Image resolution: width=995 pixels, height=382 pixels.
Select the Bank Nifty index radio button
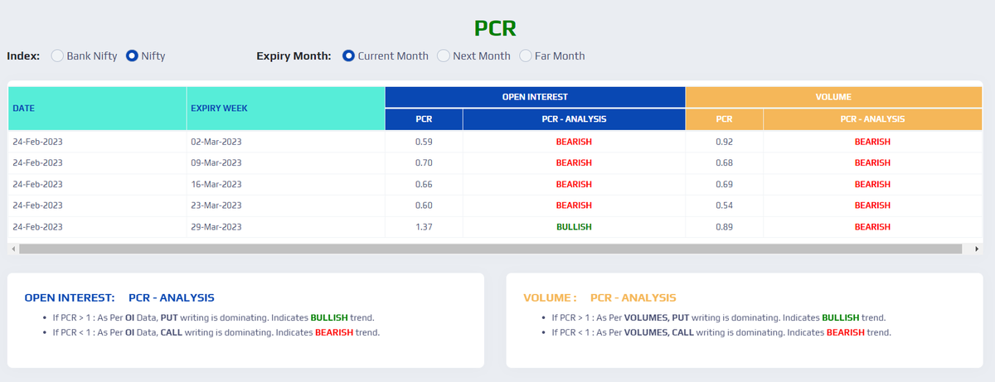(57, 56)
